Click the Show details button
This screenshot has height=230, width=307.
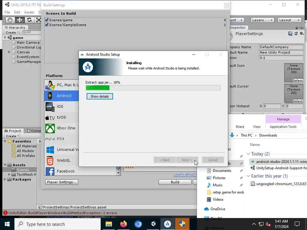tap(100, 96)
